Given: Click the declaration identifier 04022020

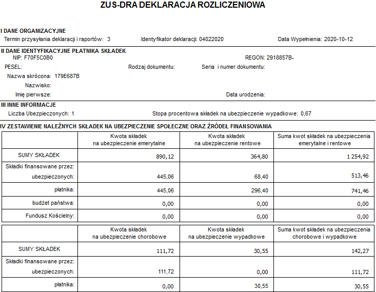Looking at the screenshot, I should pyautogui.click(x=211, y=39).
